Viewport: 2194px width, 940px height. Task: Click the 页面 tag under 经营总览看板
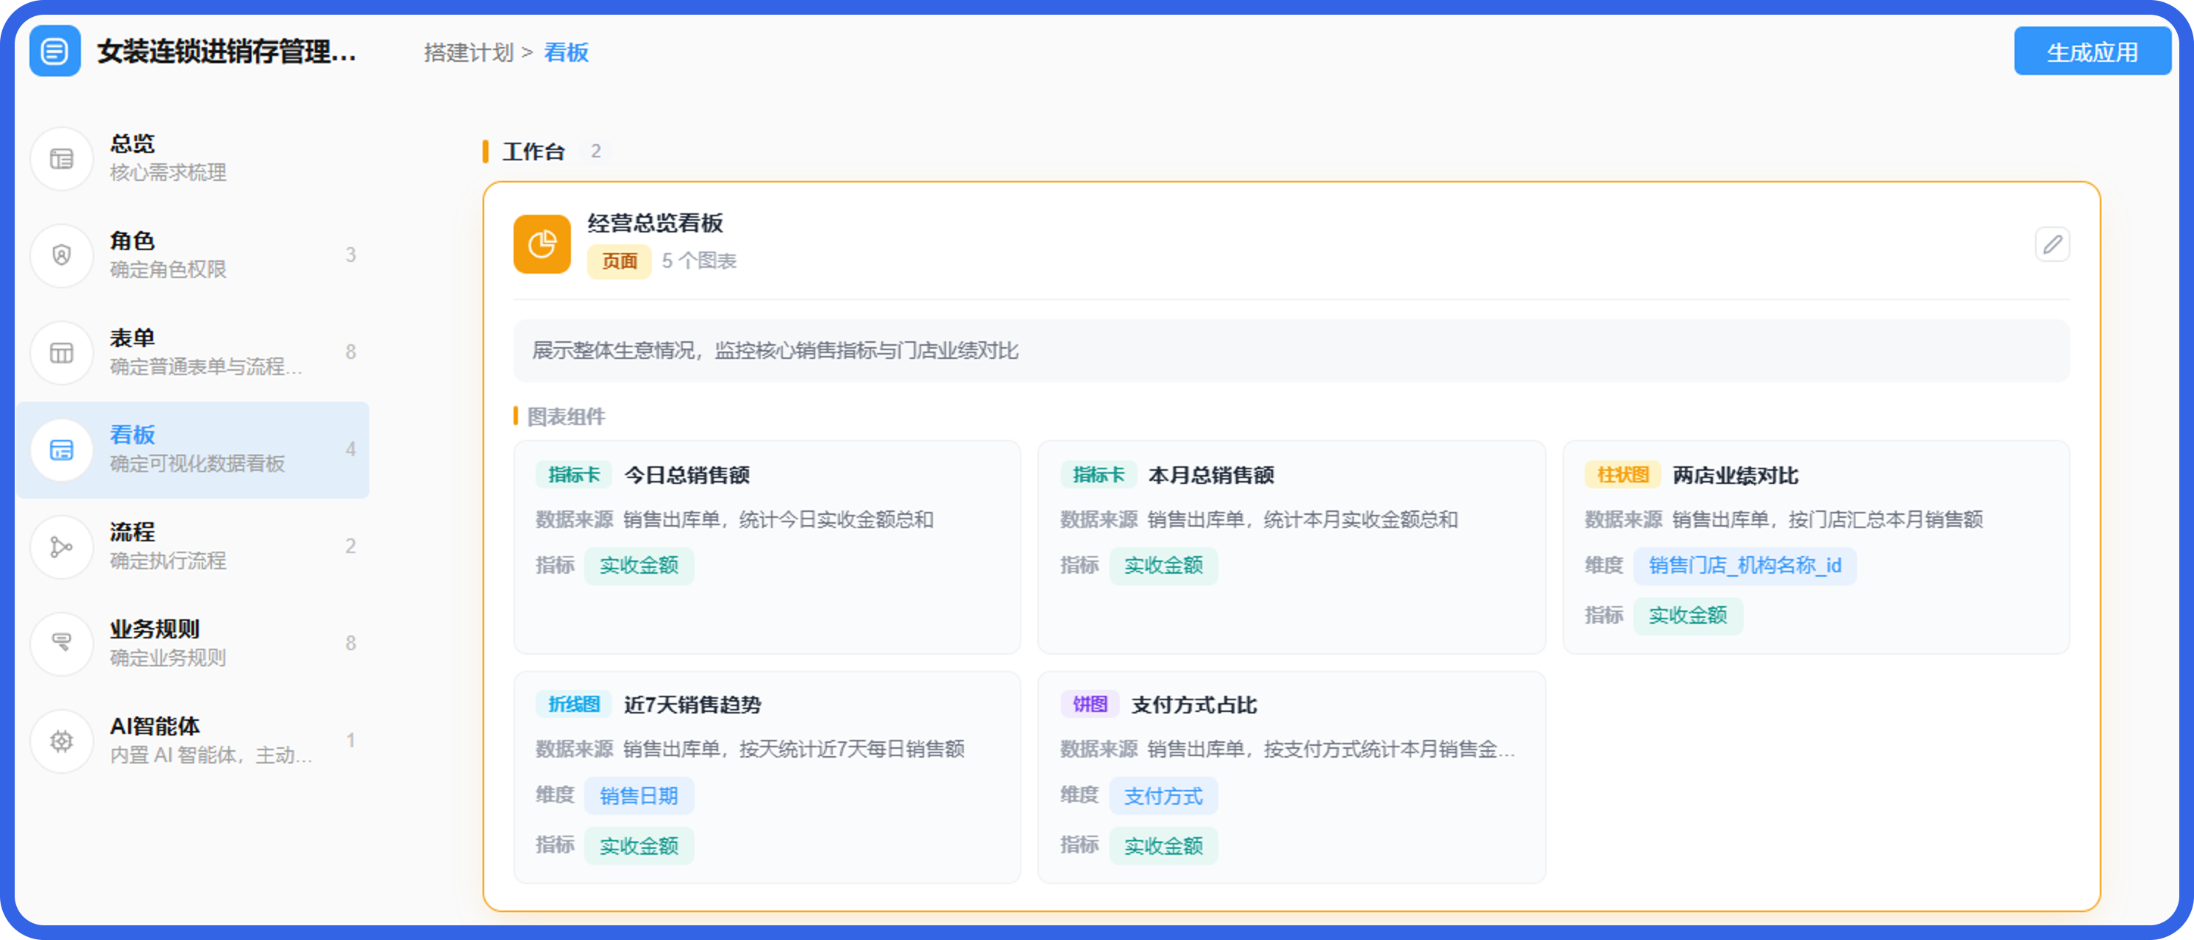(x=619, y=261)
